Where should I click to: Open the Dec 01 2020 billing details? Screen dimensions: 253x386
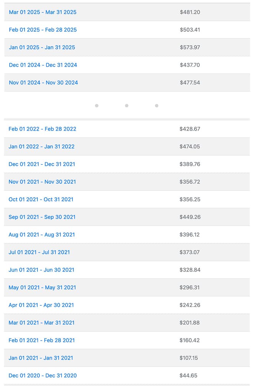coord(42,375)
